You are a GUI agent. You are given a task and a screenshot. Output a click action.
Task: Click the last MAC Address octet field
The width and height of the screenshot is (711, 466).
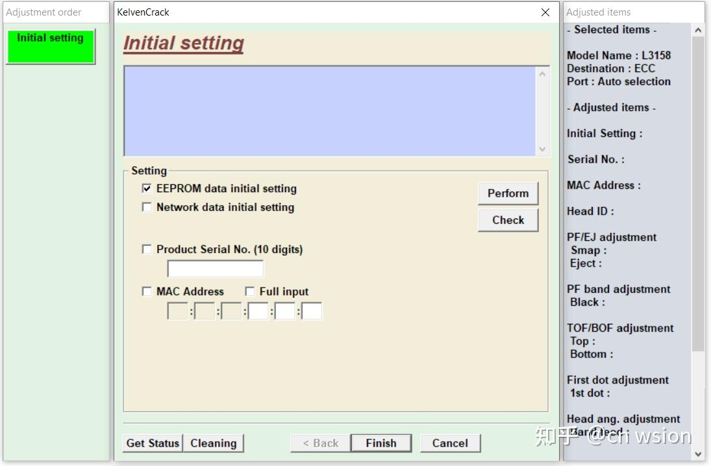(x=312, y=312)
